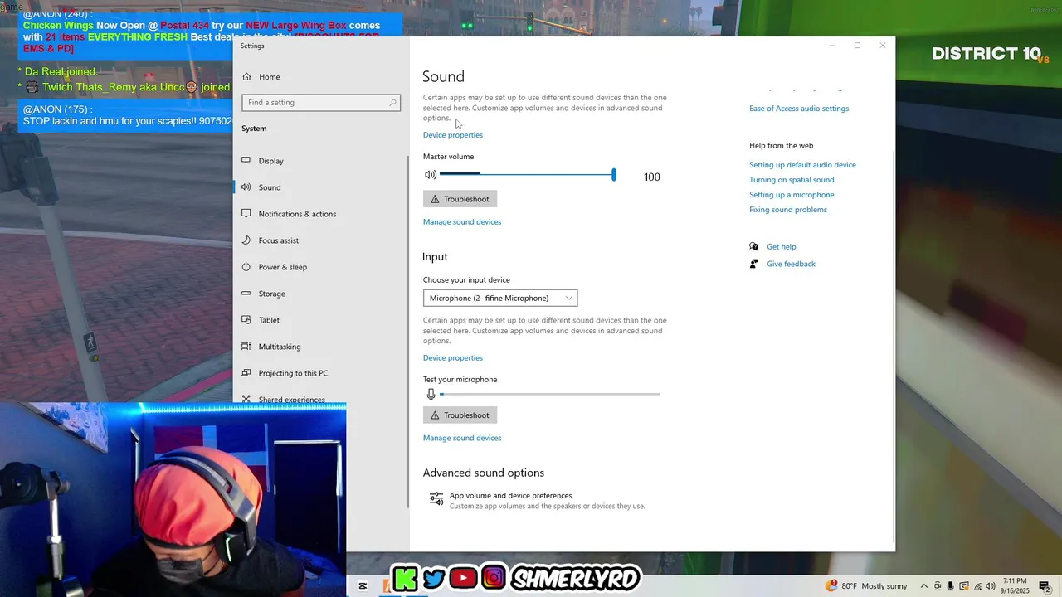Click the microphone icon in system tray
The image size is (1062, 597).
click(951, 586)
